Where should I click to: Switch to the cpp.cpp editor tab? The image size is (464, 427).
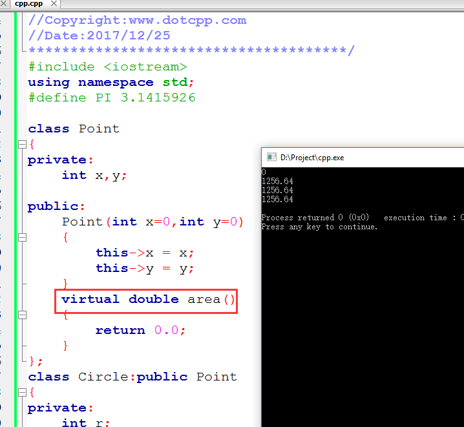28,4
